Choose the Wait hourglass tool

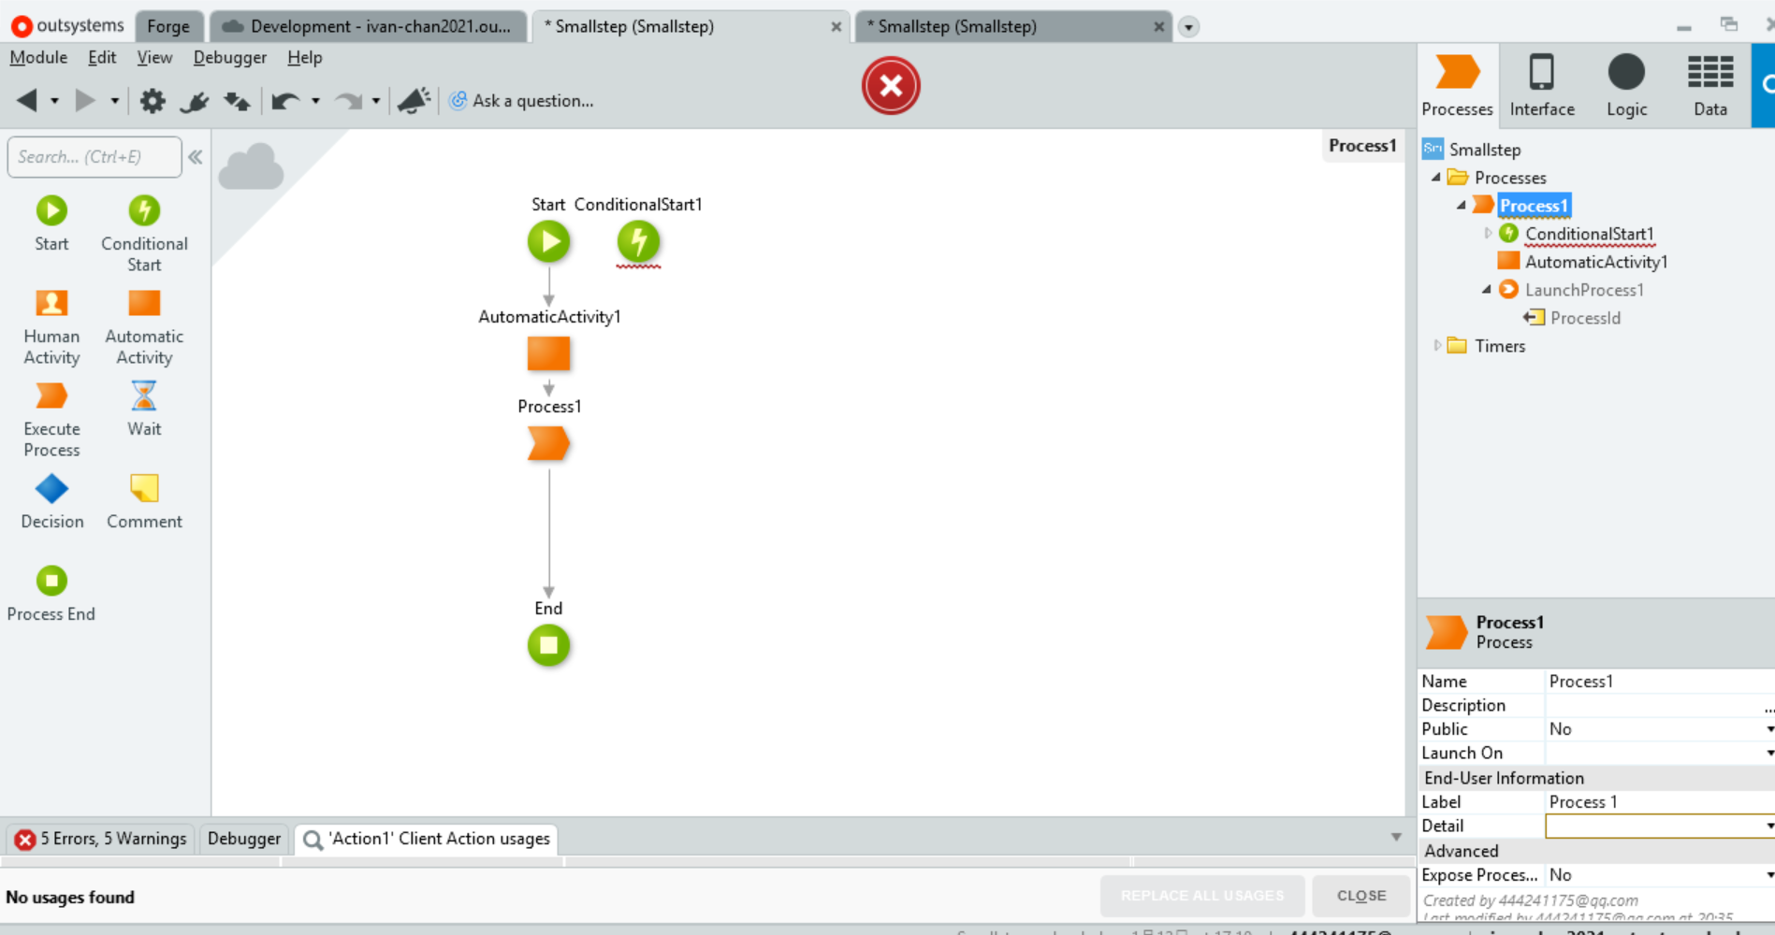tap(144, 396)
